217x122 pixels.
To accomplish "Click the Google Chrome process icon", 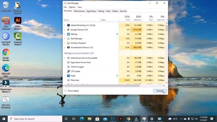I will coord(68,29).
